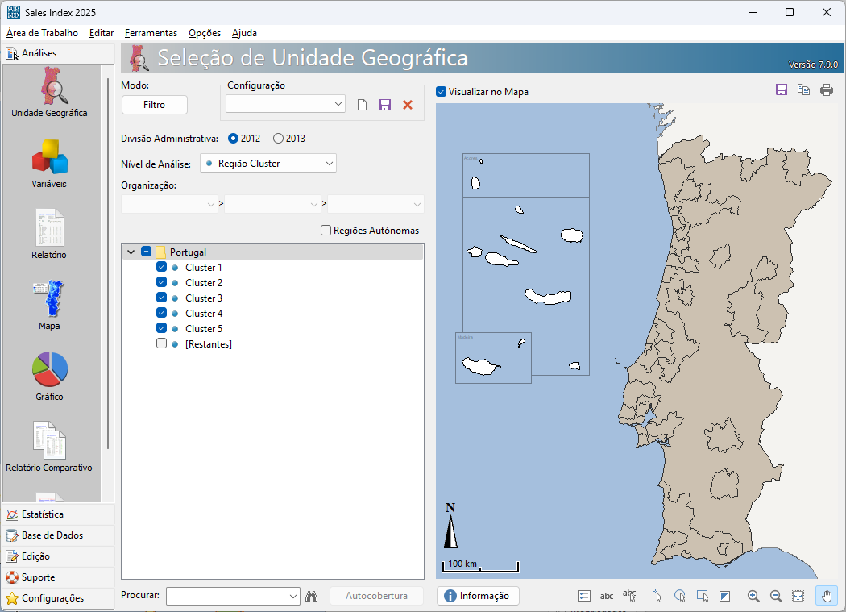Select the 2013 administrative division radio
The image size is (846, 612).
pyautogui.click(x=279, y=139)
